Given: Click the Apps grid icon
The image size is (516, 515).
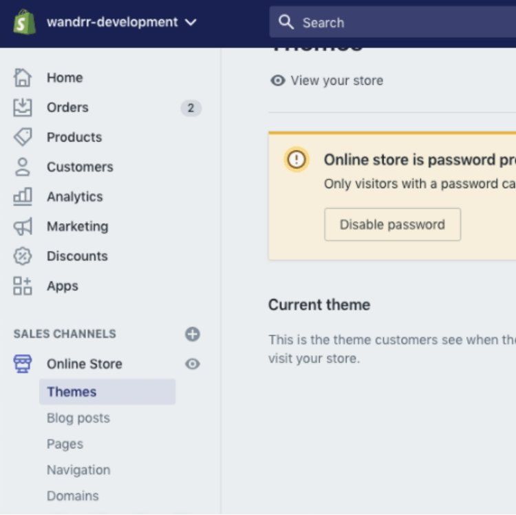Looking at the screenshot, I should tap(23, 286).
